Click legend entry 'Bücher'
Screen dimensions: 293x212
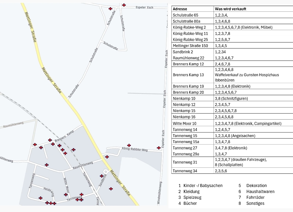190,203
